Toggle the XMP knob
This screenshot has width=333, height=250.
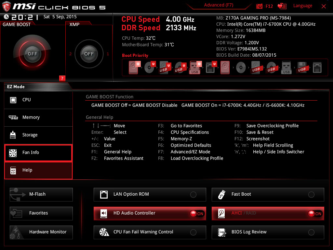(x=89, y=54)
